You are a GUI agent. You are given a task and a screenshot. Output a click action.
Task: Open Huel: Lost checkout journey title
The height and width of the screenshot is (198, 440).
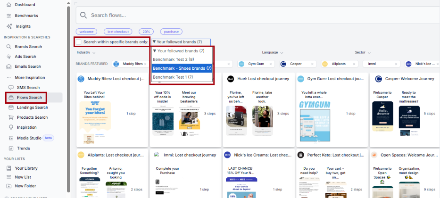(x=262, y=79)
